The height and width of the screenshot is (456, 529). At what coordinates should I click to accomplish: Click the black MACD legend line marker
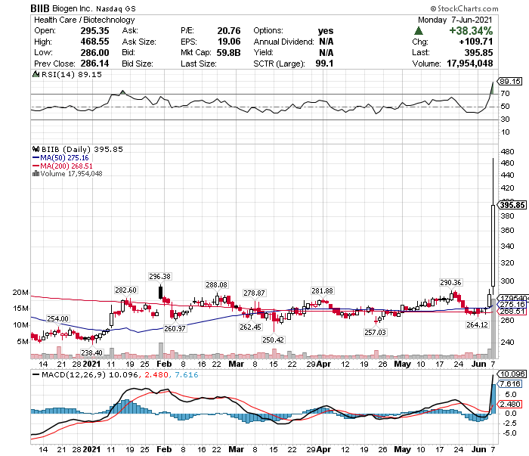[36, 374]
